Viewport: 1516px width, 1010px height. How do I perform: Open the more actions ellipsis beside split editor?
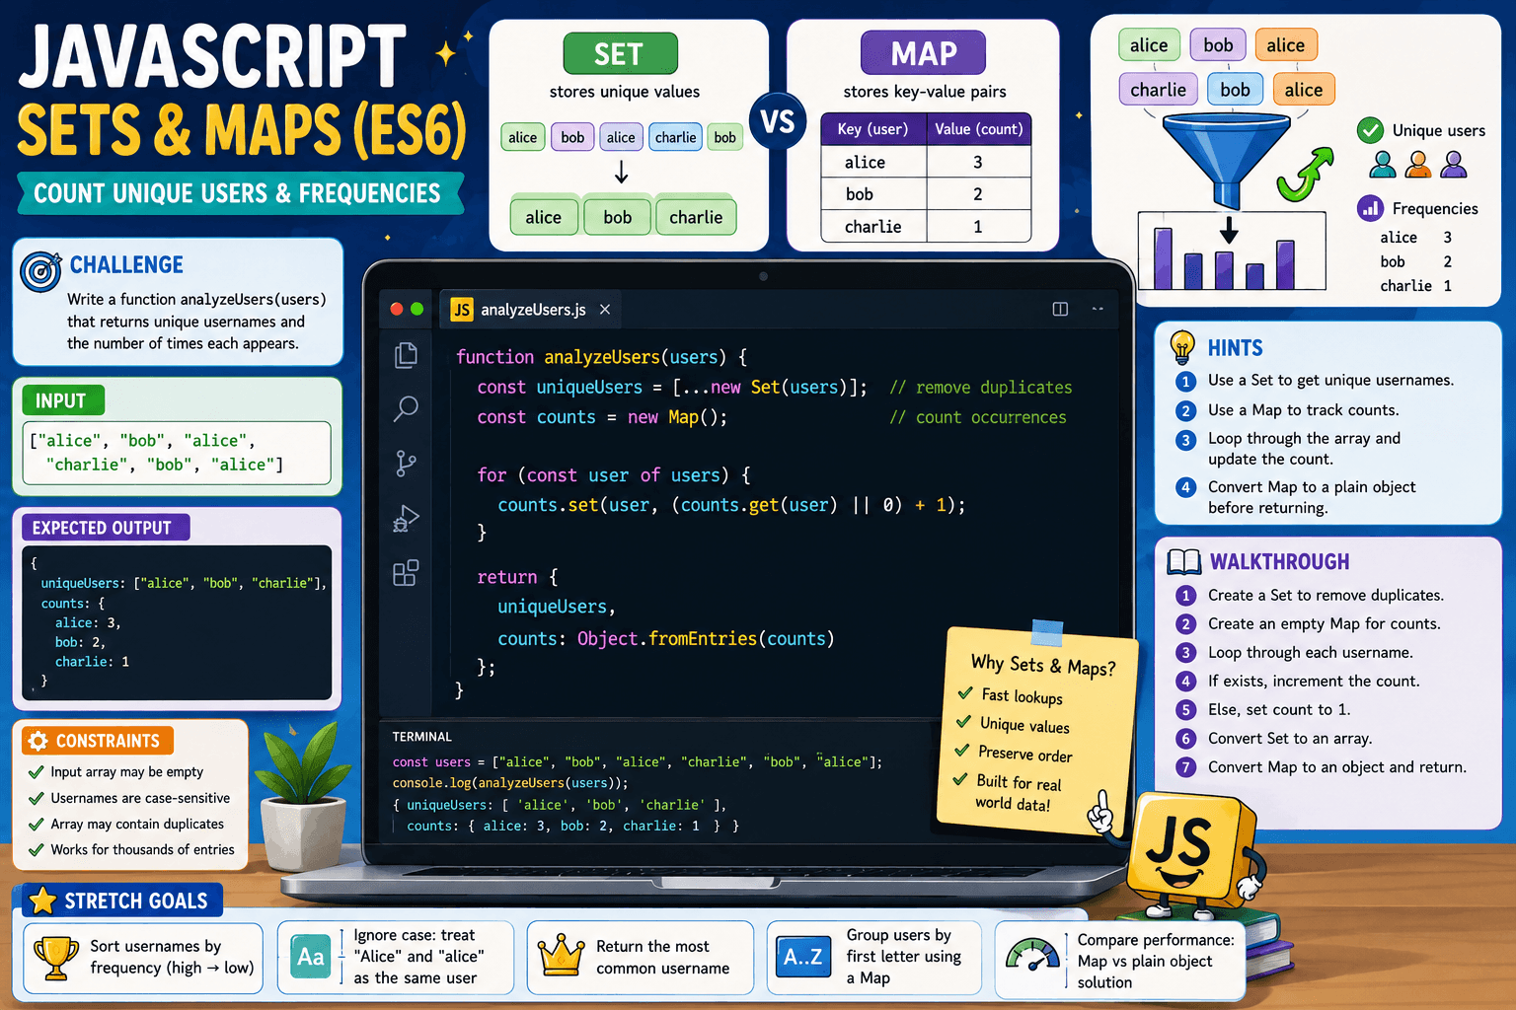tap(1098, 309)
